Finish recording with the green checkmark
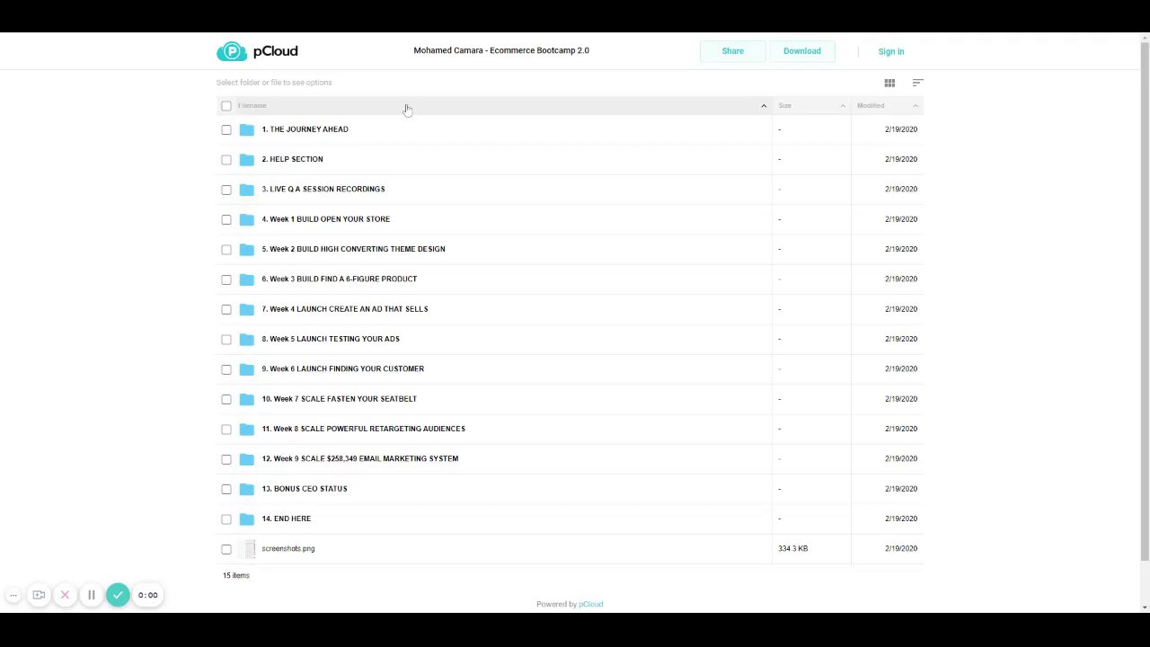 (x=118, y=595)
